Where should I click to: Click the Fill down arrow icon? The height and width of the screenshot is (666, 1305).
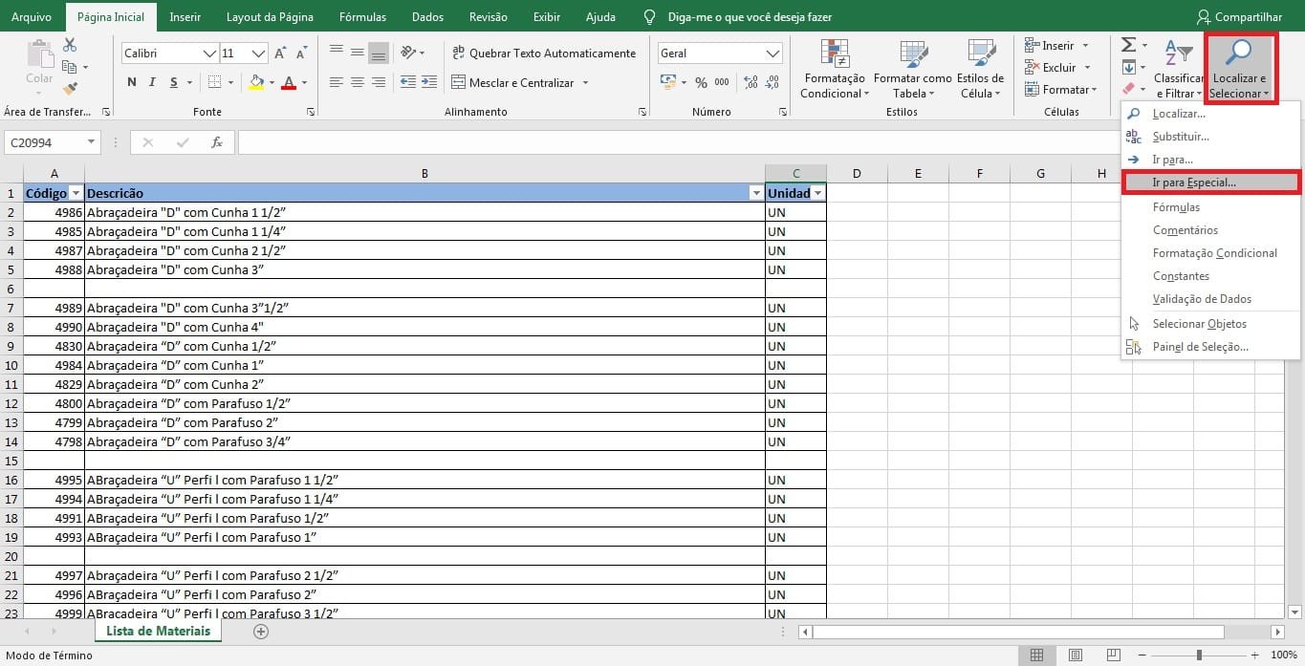(1128, 67)
